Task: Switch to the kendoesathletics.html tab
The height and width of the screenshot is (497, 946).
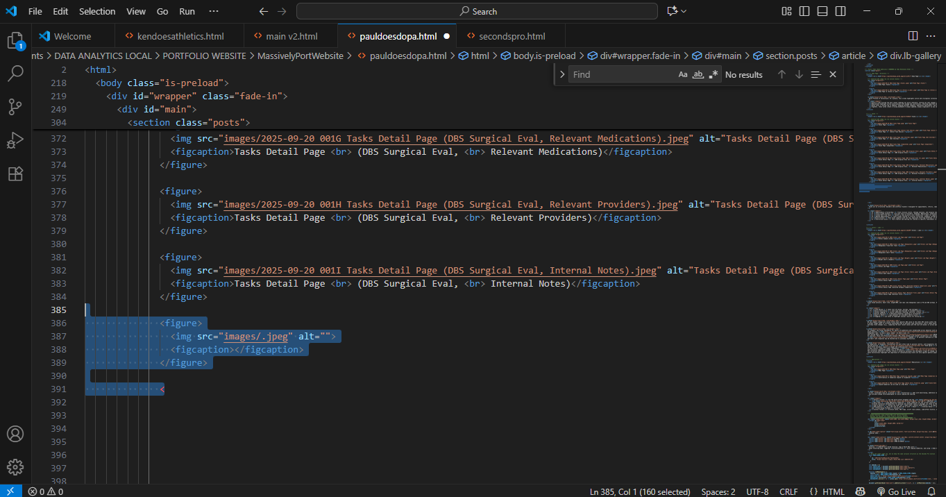Action: pyautogui.click(x=174, y=36)
